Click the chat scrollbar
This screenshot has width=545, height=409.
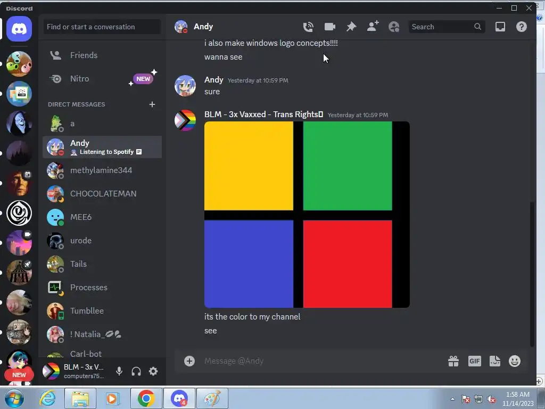click(x=532, y=274)
